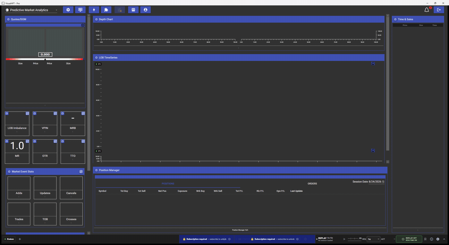This screenshot has width=449, height=245.
Task: Click the monitor dashboard toolbar button
Action: point(80,10)
